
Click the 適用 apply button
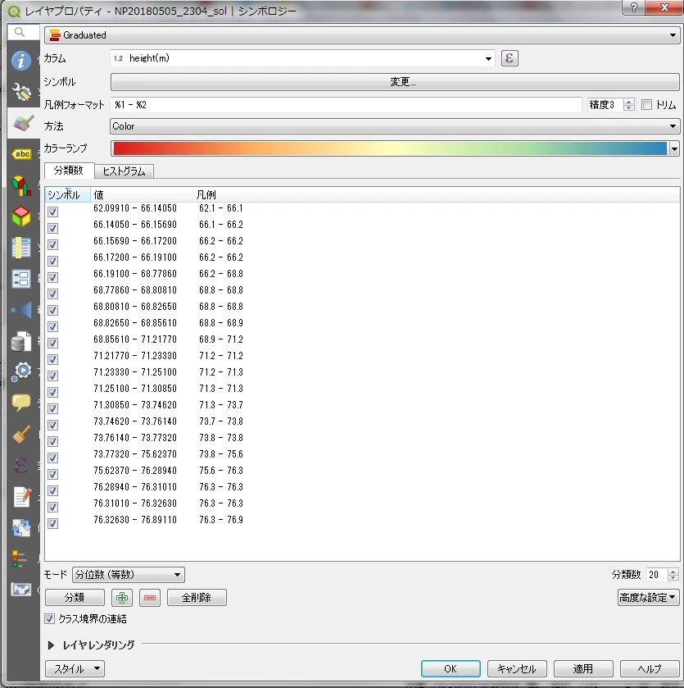[x=583, y=668]
